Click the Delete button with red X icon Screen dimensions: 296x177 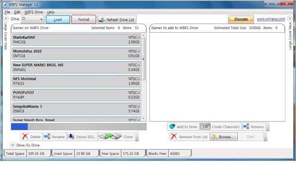coord(31,137)
